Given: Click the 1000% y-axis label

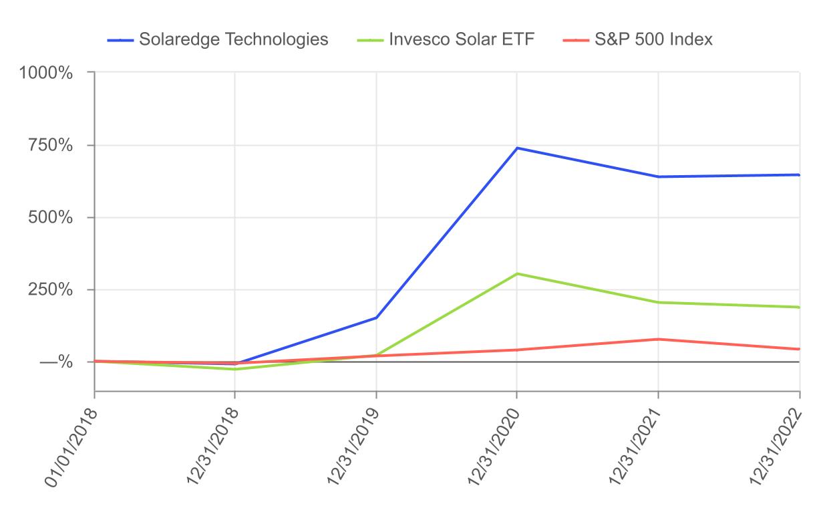Looking at the screenshot, I should (x=46, y=73).
